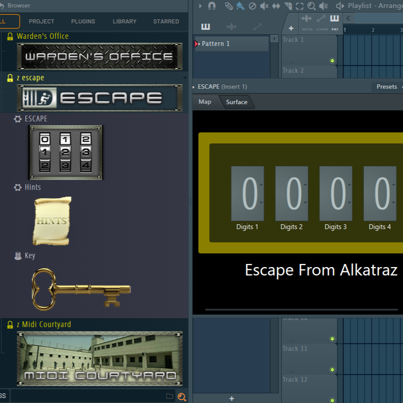Select the Paint brush tool
This screenshot has width=403, height=403.
tap(240, 6)
